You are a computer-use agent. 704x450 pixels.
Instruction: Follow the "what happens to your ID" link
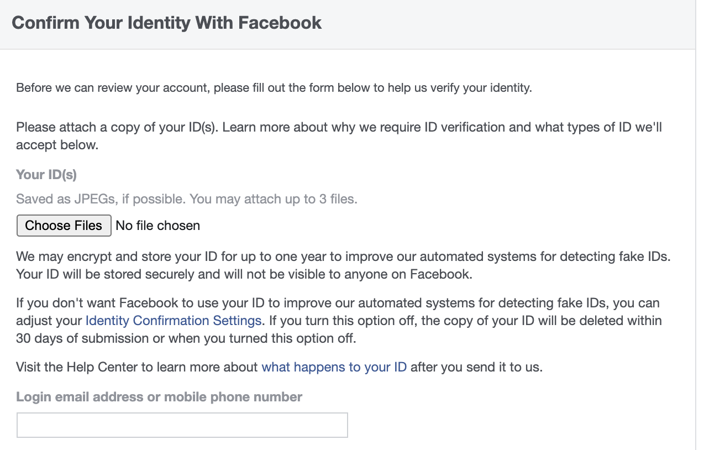[334, 367]
